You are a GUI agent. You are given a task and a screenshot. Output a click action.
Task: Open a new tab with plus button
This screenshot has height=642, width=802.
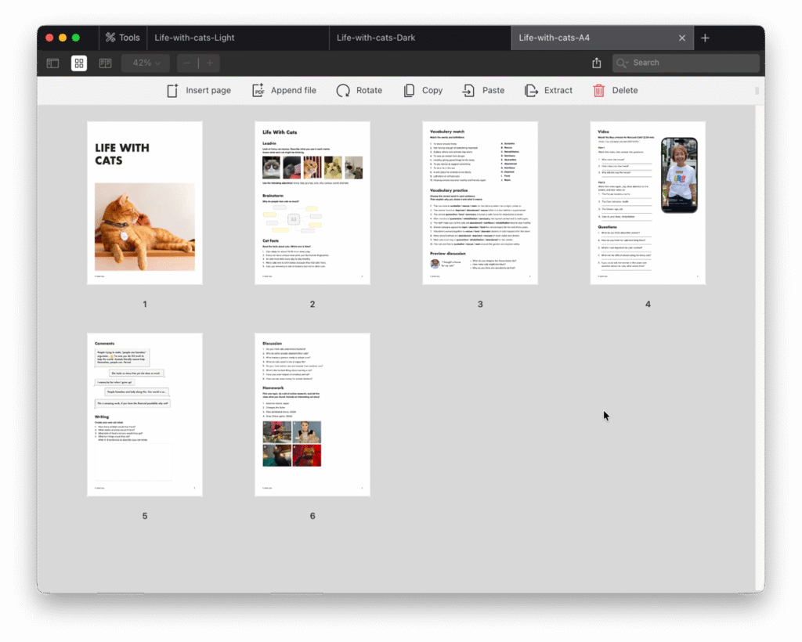click(x=705, y=38)
